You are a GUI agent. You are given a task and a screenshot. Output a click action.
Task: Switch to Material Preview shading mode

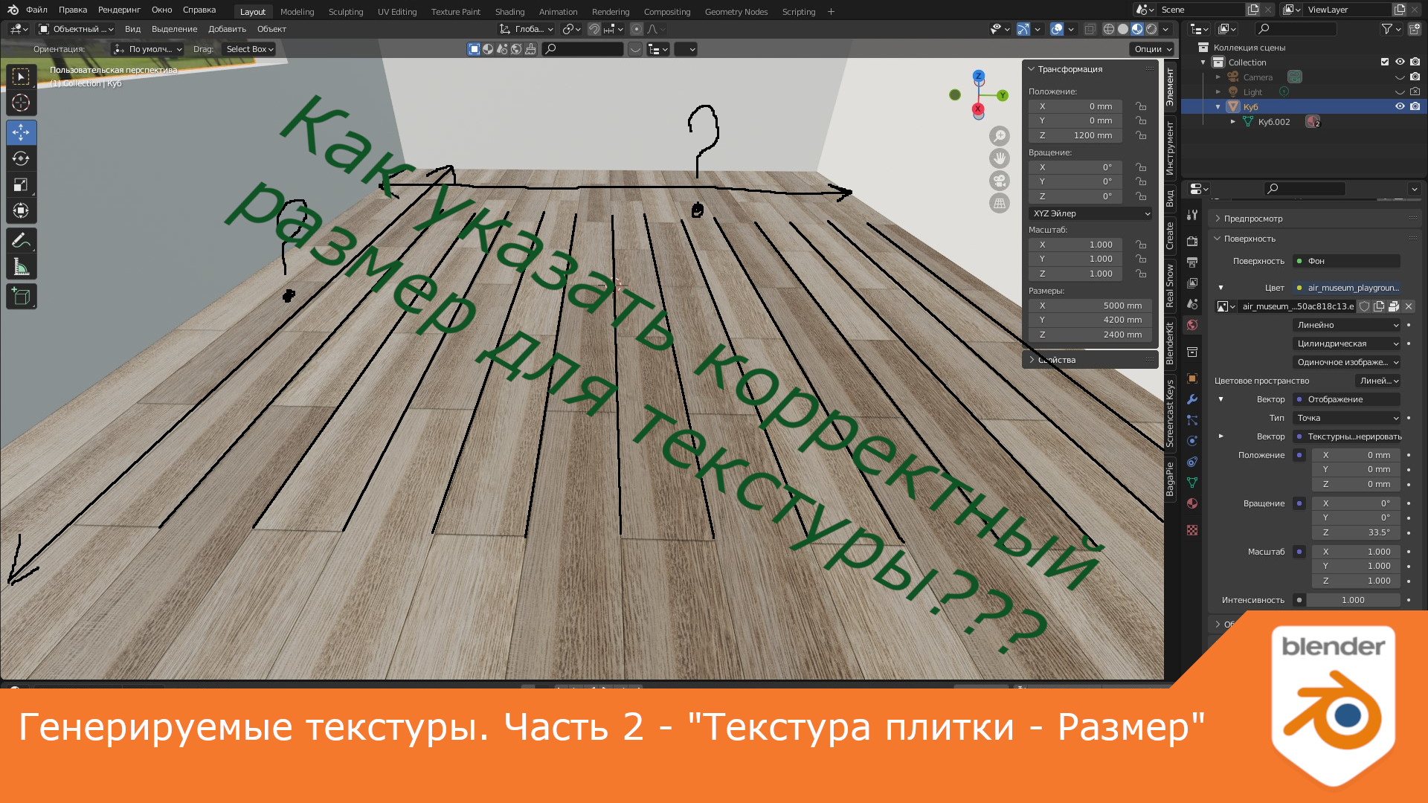point(1136,29)
